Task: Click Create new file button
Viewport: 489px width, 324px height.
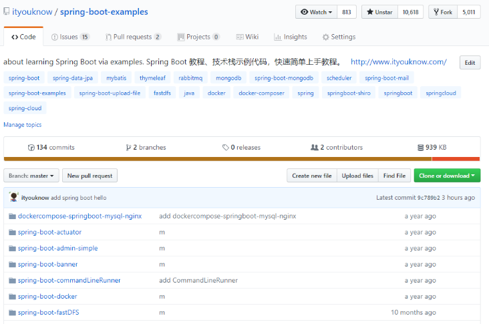Action: (x=311, y=176)
